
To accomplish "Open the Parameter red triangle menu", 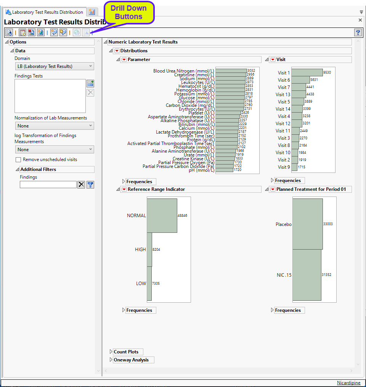I will (124, 60).
